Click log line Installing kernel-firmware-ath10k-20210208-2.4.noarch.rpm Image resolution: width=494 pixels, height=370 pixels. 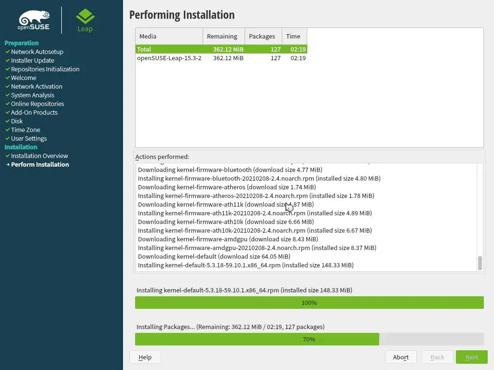click(255, 230)
